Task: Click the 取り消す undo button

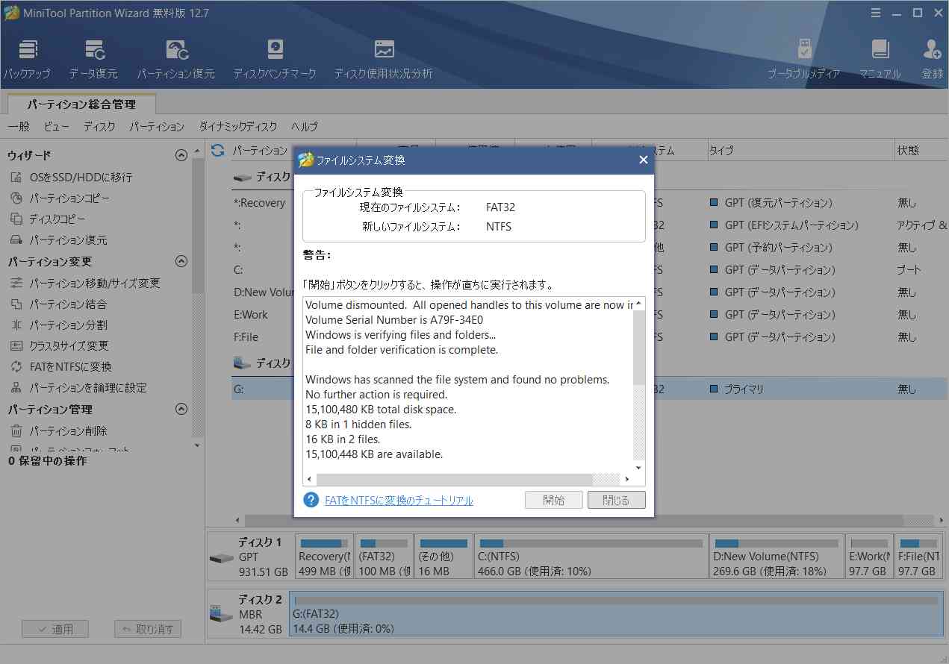Action: pyautogui.click(x=148, y=629)
